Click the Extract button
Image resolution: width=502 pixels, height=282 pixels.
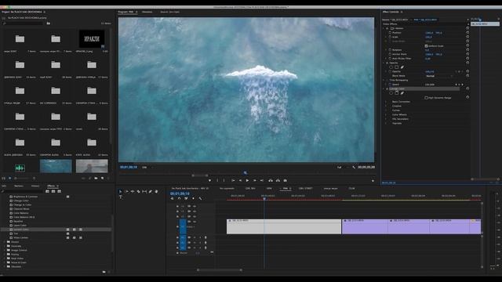pyautogui.click(x=278, y=181)
